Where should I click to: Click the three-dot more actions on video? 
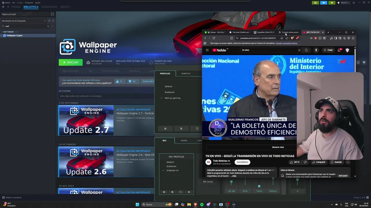point(348,162)
